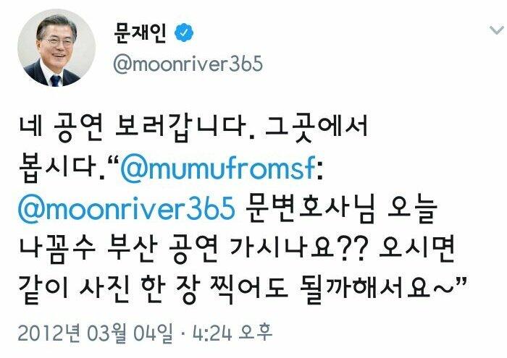Click the phrase 같이 사진 한 장

[x=108, y=289]
